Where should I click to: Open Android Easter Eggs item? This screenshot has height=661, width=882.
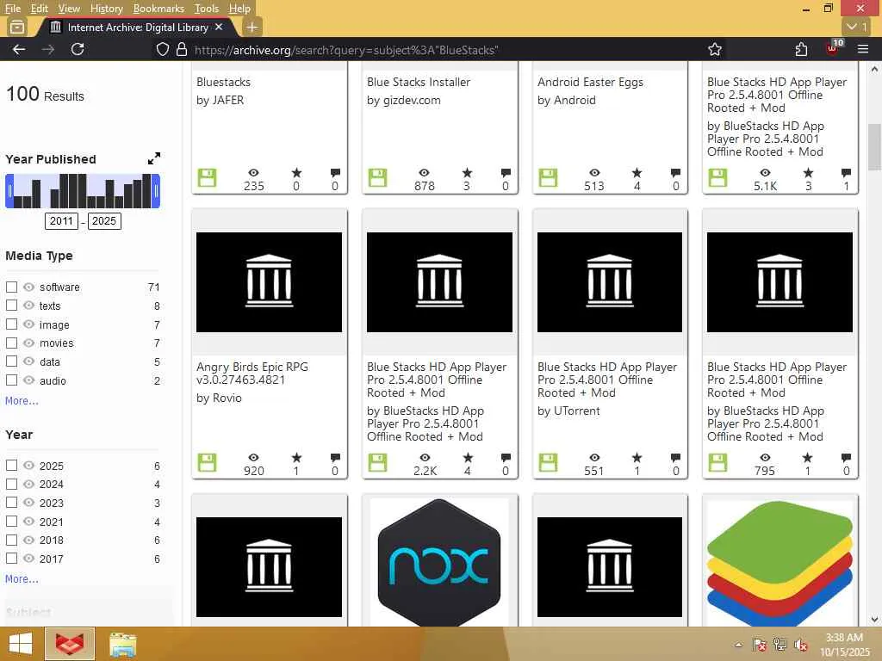coord(590,82)
